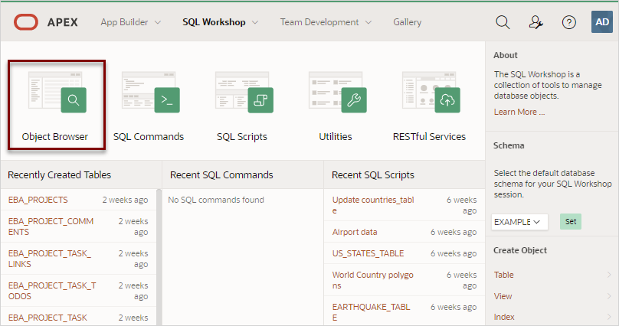Open the EBA_PROJECTS table link
The height and width of the screenshot is (326, 619).
38,200
